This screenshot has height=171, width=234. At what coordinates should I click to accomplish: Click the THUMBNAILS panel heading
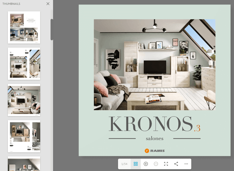coord(11,4)
